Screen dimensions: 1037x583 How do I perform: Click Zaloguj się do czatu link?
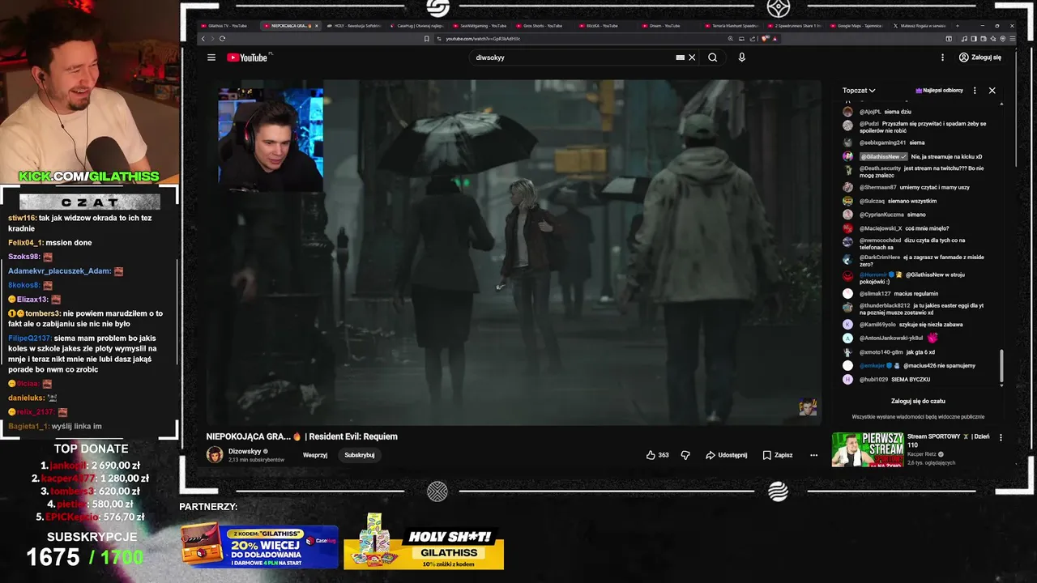pyautogui.click(x=918, y=401)
